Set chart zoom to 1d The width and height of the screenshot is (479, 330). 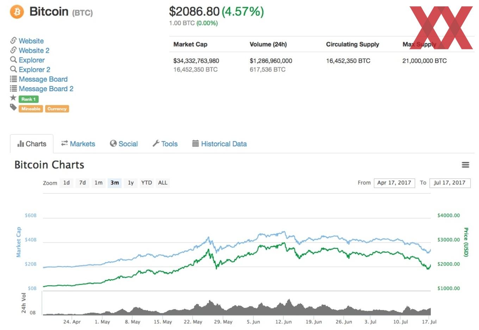click(67, 183)
